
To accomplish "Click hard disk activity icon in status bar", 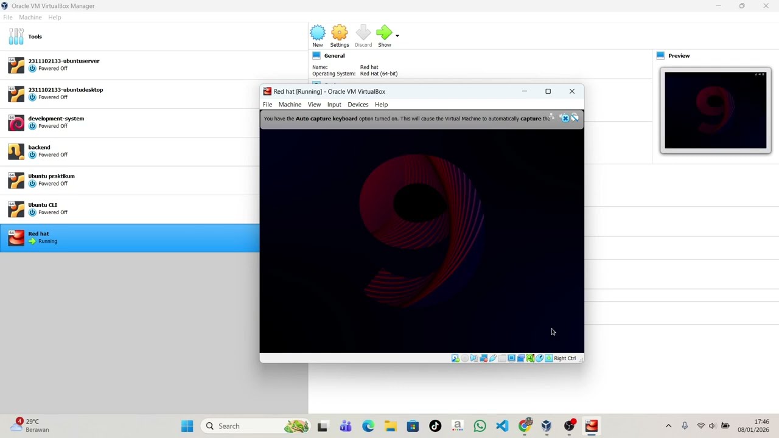I will 455,358.
